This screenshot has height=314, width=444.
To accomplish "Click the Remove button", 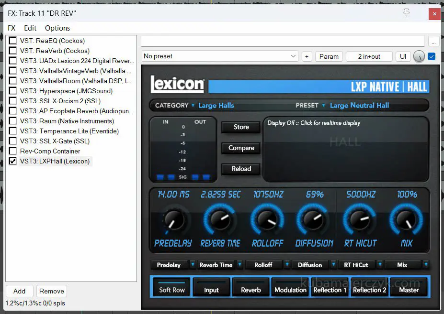I will (x=51, y=291).
